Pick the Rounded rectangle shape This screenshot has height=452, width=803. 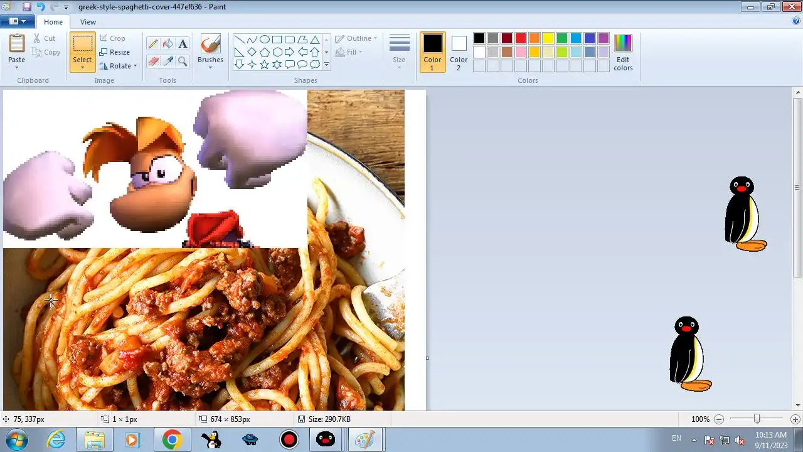(x=289, y=39)
